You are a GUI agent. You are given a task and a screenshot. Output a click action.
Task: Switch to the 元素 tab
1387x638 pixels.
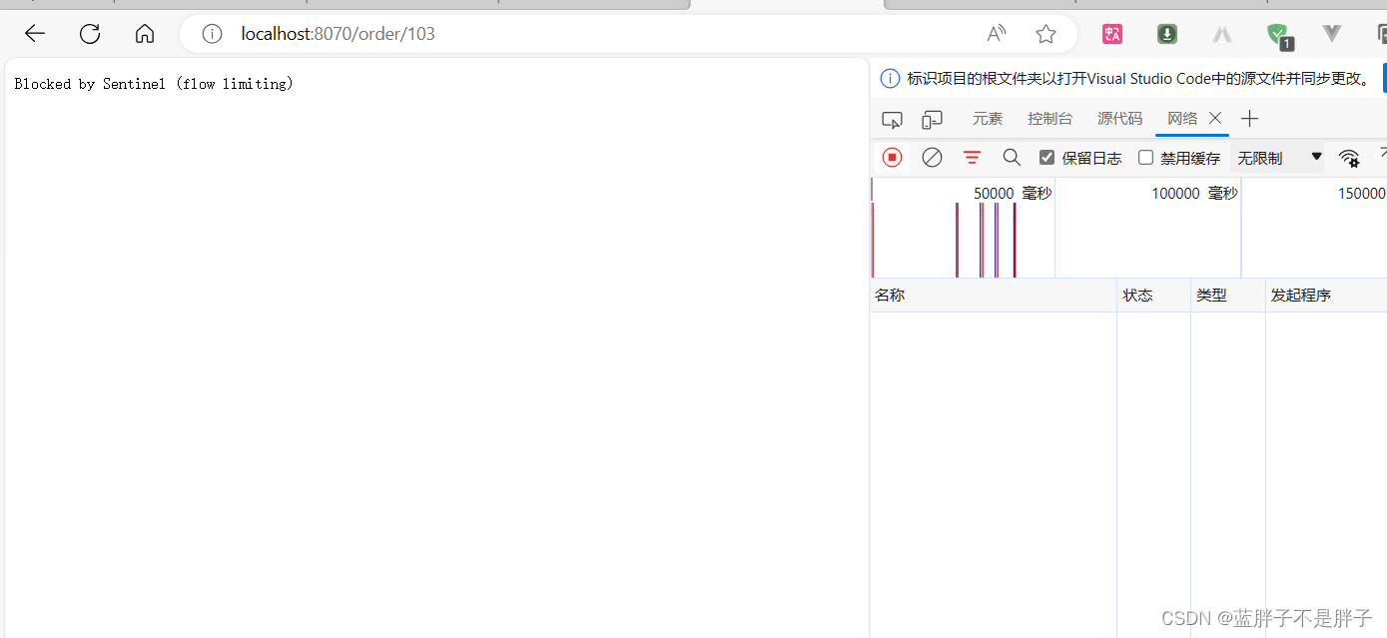click(x=988, y=119)
